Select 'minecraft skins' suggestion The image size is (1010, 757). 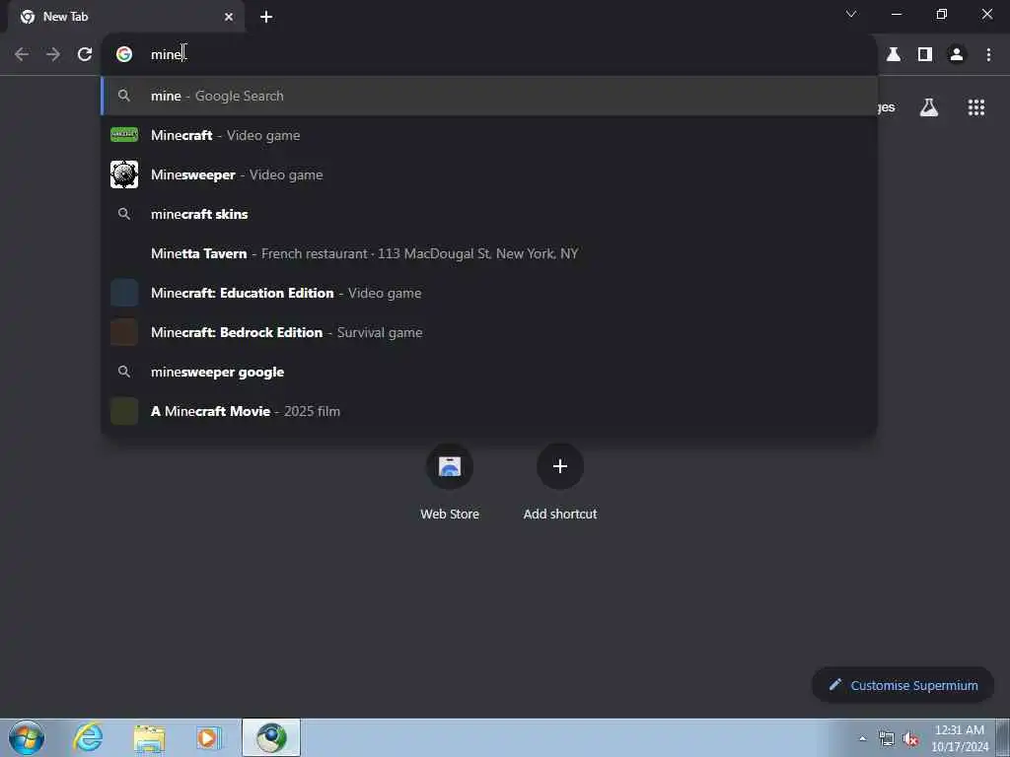click(489, 214)
